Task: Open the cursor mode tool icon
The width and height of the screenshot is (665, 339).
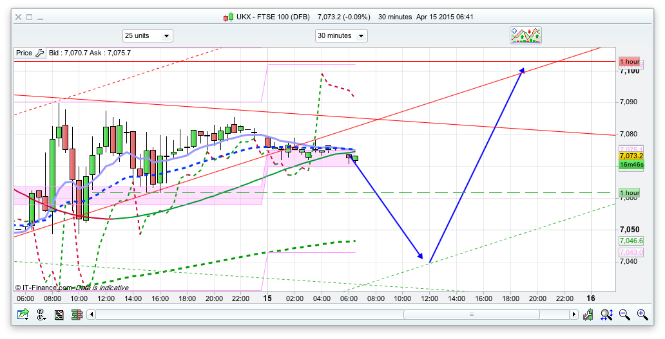Action: point(42,315)
